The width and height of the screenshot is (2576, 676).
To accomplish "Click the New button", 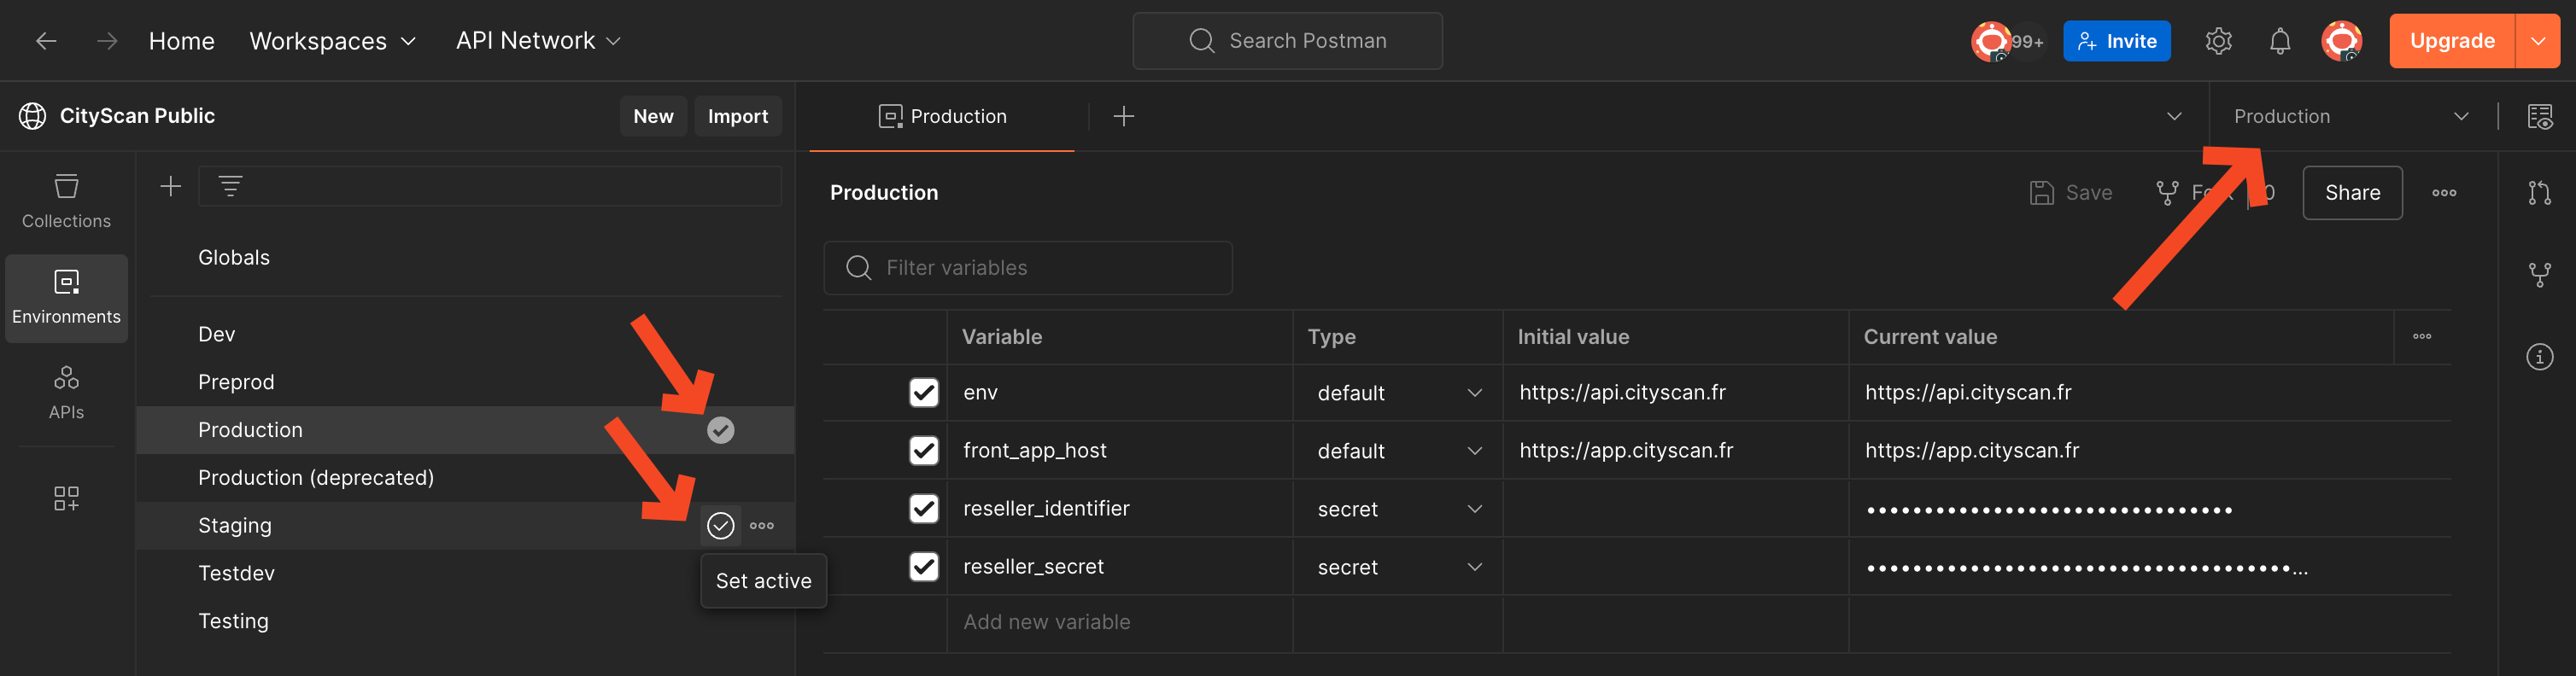I will pyautogui.click(x=653, y=116).
